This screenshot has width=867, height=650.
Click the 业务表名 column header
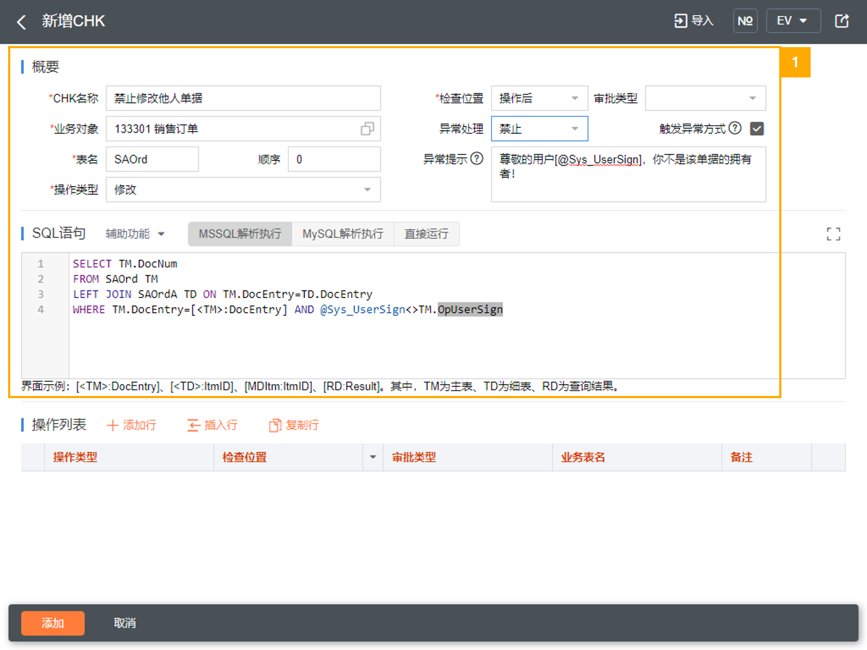click(637, 457)
